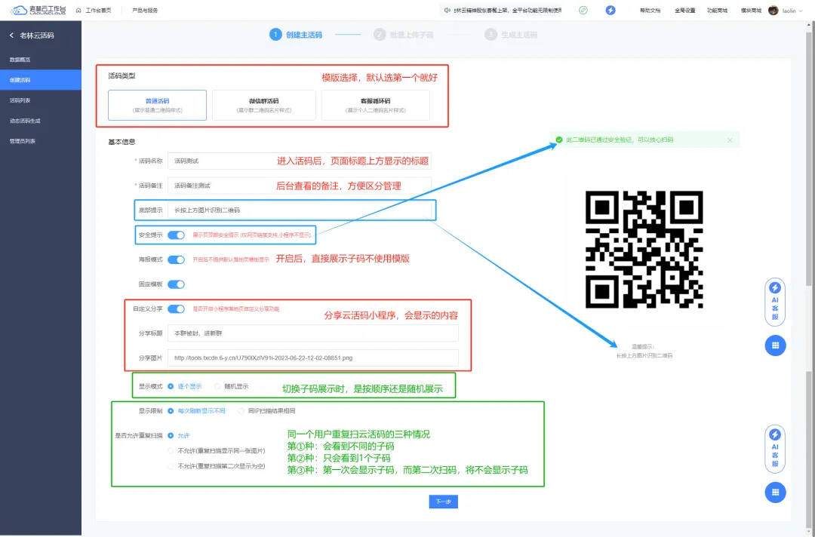This screenshot has height=537, width=815.
Task: Select 不允许(重复扫描显示同一张图片) radio
Action: tap(171, 451)
